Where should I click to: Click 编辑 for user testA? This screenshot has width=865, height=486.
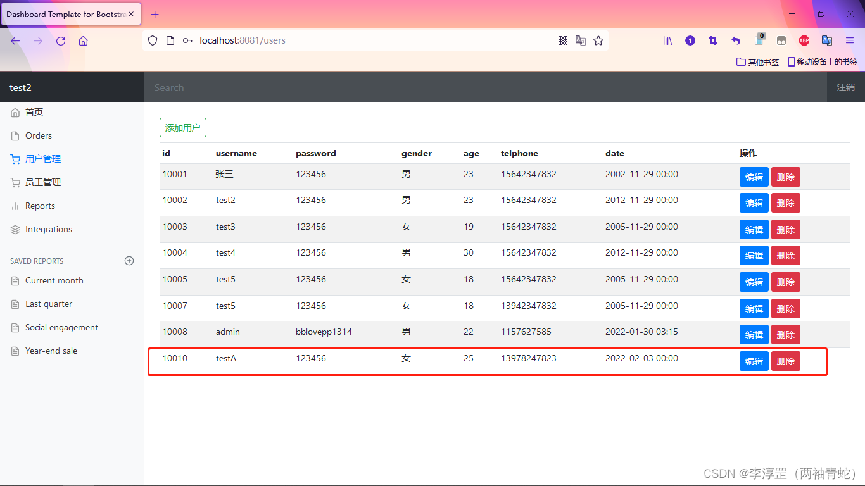pos(754,361)
